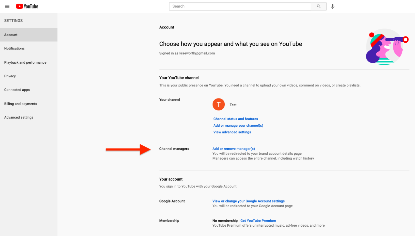Click the Google Account label
The image size is (415, 236).
coord(172,201)
